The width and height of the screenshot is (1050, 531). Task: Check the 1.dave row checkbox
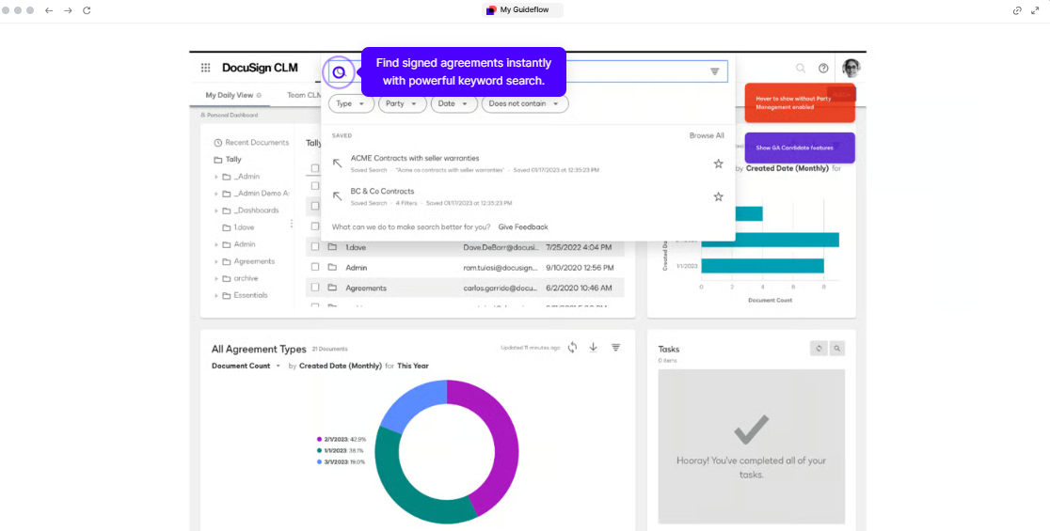[x=315, y=247]
